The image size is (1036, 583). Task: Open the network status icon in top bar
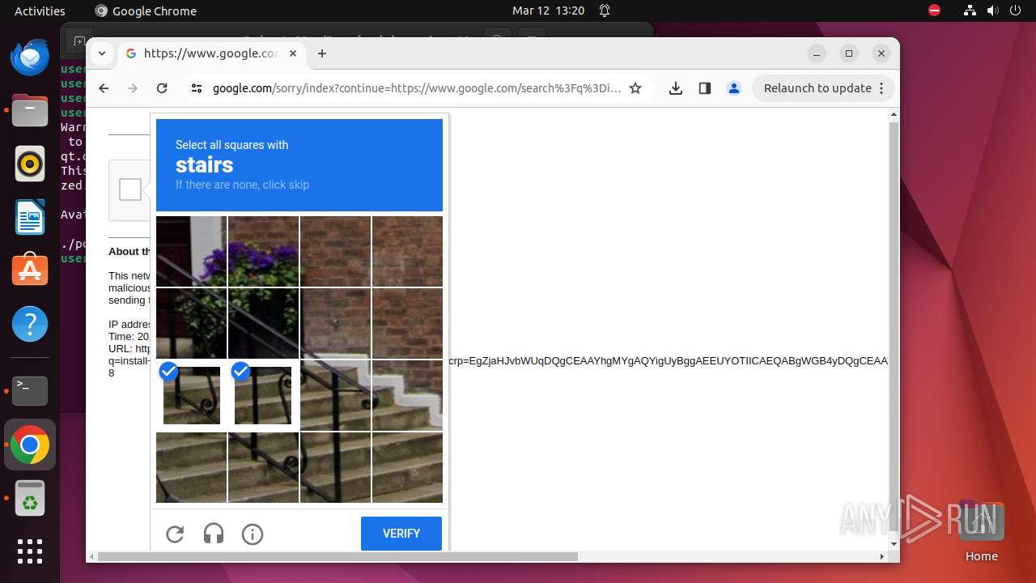pyautogui.click(x=970, y=11)
